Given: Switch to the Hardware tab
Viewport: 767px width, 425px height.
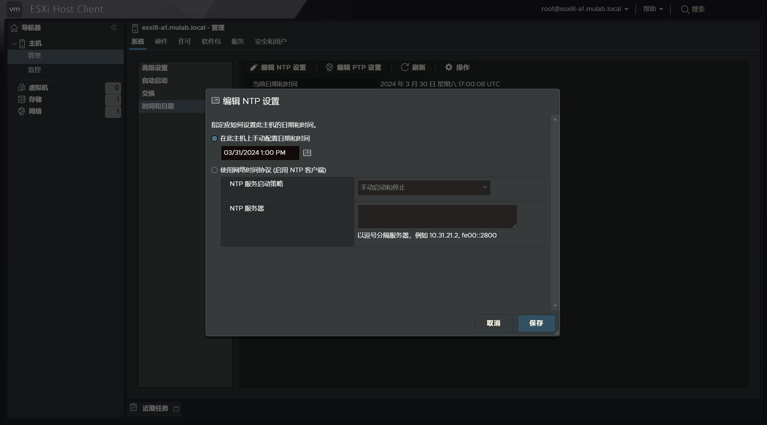Looking at the screenshot, I should [161, 42].
